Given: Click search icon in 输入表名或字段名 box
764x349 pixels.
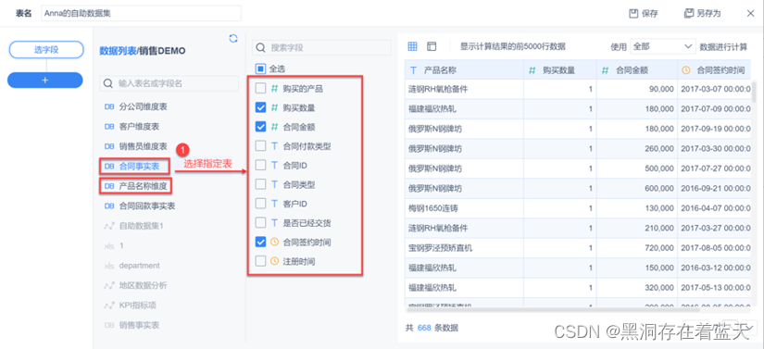Looking at the screenshot, I should pyautogui.click(x=108, y=83).
